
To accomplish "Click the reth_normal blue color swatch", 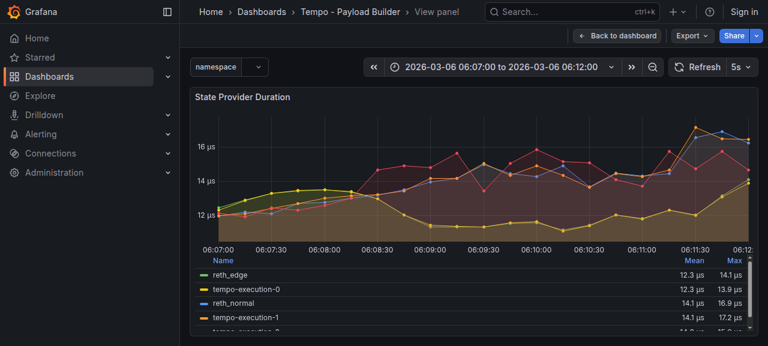I will click(x=204, y=303).
